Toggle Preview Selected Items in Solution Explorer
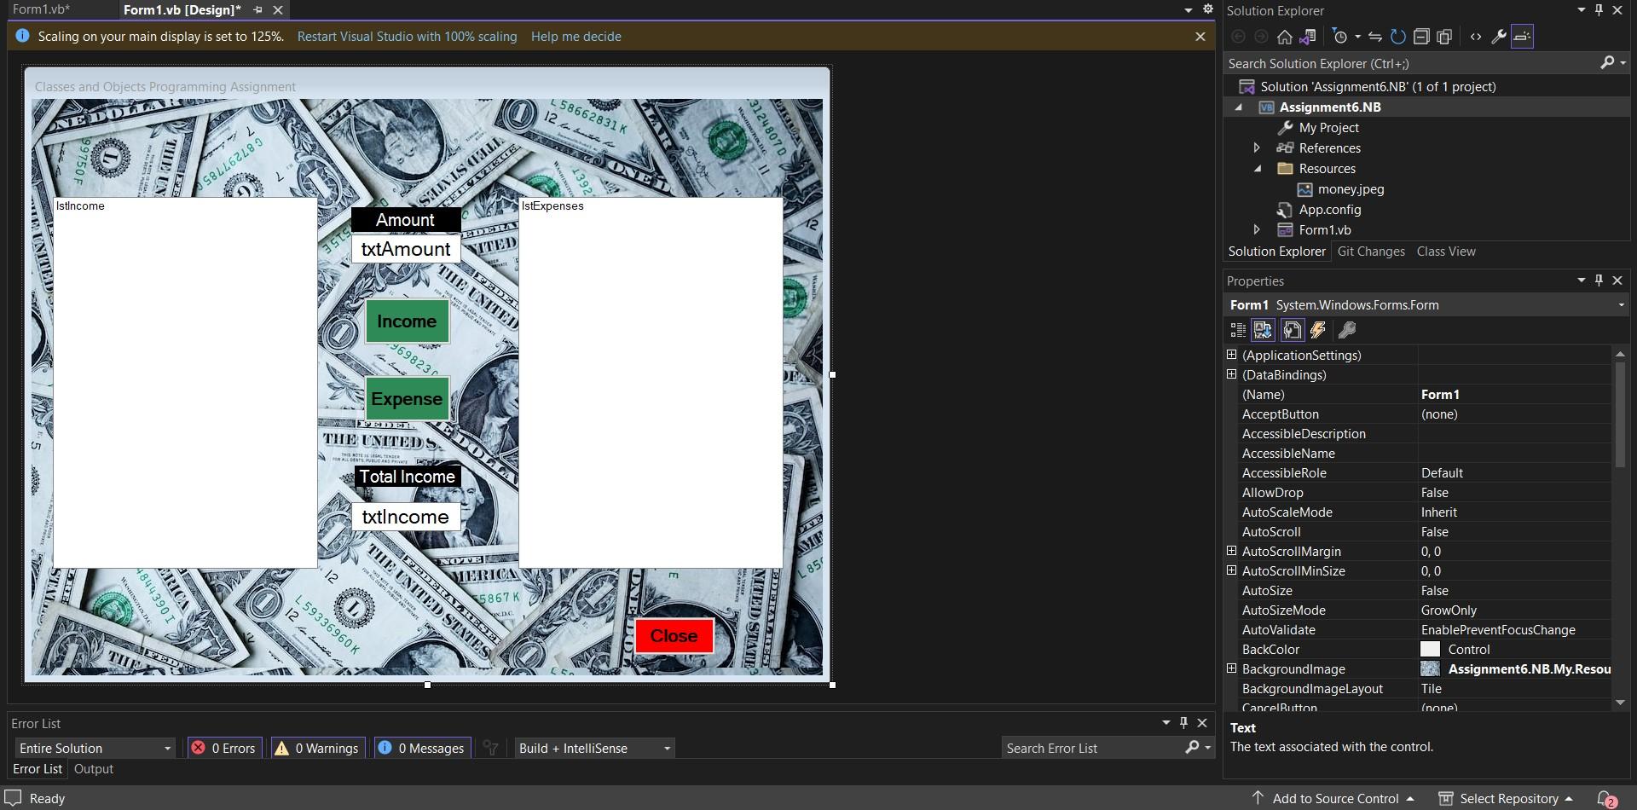This screenshot has width=1637, height=810. point(1522,37)
